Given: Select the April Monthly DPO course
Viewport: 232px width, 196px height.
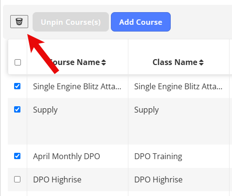Looking at the screenshot, I should 67,157.
